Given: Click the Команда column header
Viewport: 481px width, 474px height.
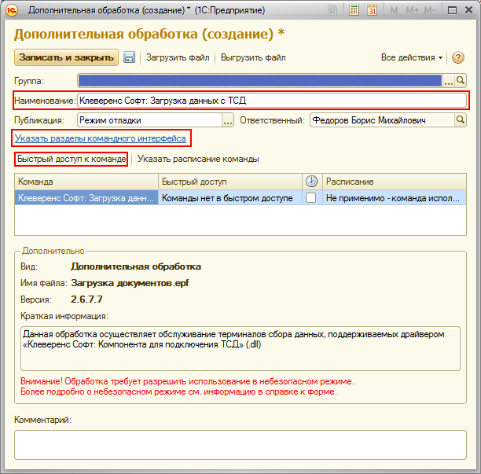Looking at the screenshot, I should 86,182.
